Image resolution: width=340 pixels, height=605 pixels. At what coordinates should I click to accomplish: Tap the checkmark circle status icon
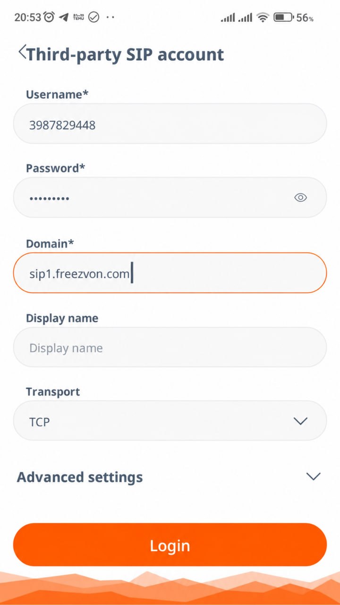coord(93,17)
